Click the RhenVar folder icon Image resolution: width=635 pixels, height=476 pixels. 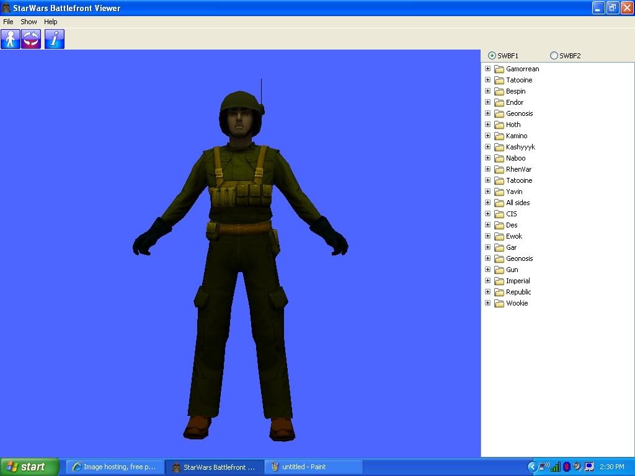coord(499,169)
